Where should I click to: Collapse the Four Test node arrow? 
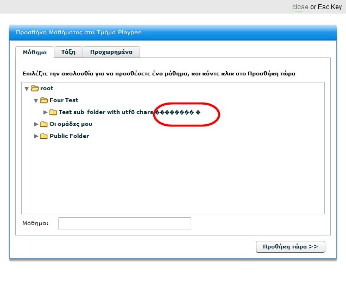click(36, 100)
